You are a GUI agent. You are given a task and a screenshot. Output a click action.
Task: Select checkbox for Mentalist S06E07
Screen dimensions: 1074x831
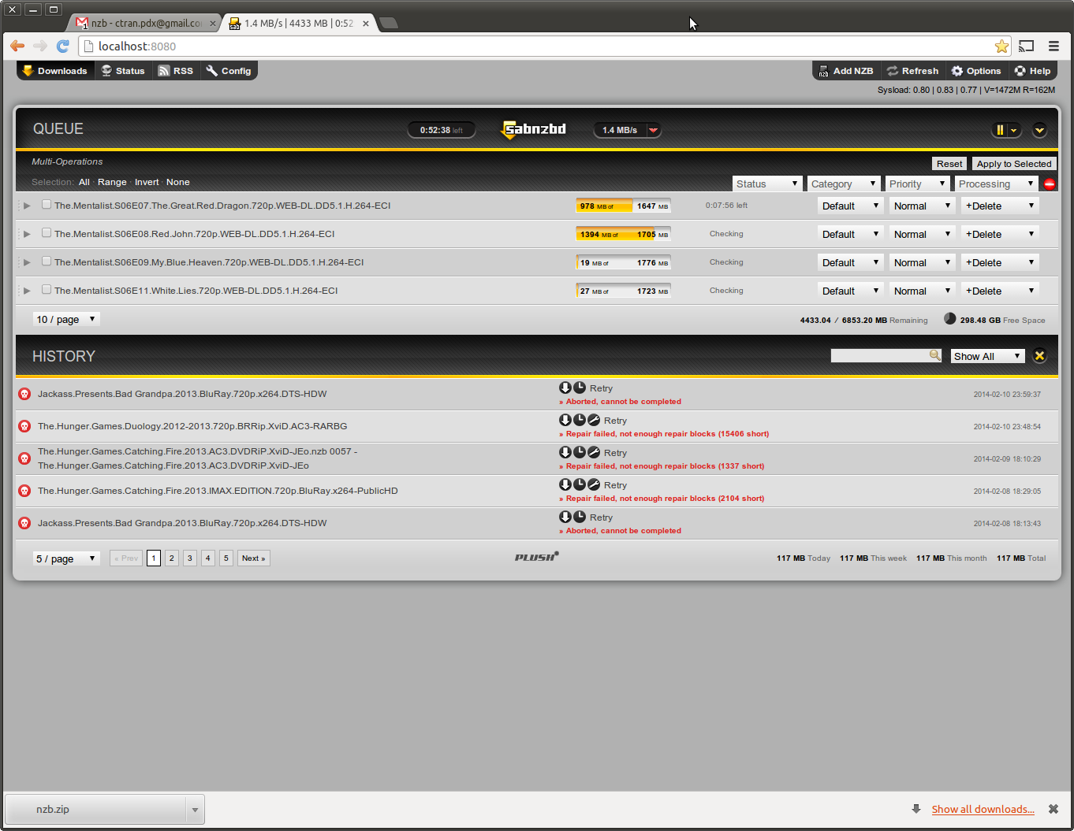(x=47, y=204)
